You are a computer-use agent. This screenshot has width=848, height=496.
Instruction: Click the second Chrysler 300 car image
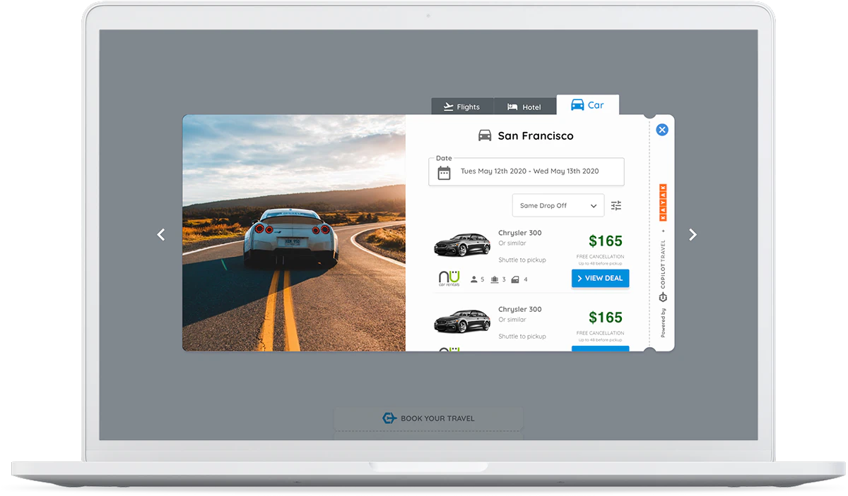tap(462, 320)
